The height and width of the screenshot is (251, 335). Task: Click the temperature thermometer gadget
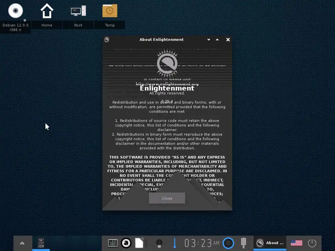click(175, 243)
